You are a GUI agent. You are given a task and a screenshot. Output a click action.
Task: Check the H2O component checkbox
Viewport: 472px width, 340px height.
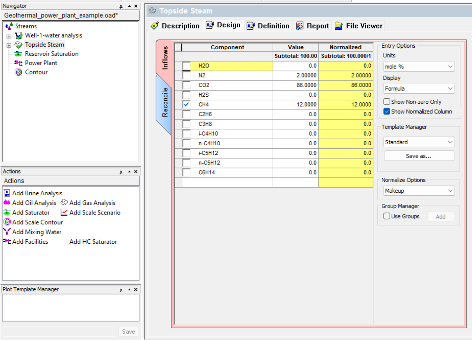186,66
